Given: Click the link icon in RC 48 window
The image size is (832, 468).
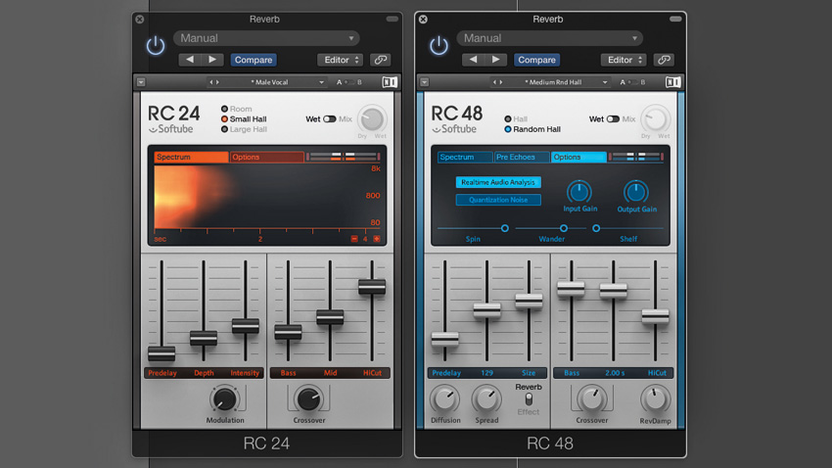Looking at the screenshot, I should [664, 60].
